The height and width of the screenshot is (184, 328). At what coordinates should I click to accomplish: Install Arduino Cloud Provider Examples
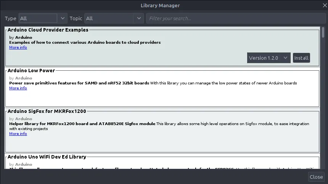click(x=301, y=58)
